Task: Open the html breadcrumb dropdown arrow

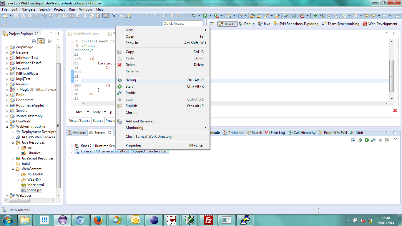Action: point(88,112)
